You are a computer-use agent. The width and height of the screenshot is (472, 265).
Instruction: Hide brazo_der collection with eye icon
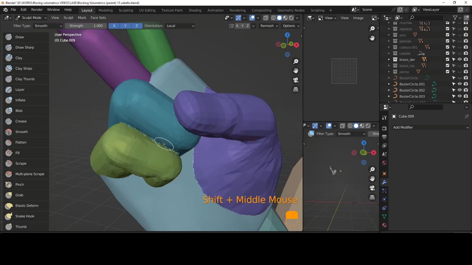click(460, 59)
